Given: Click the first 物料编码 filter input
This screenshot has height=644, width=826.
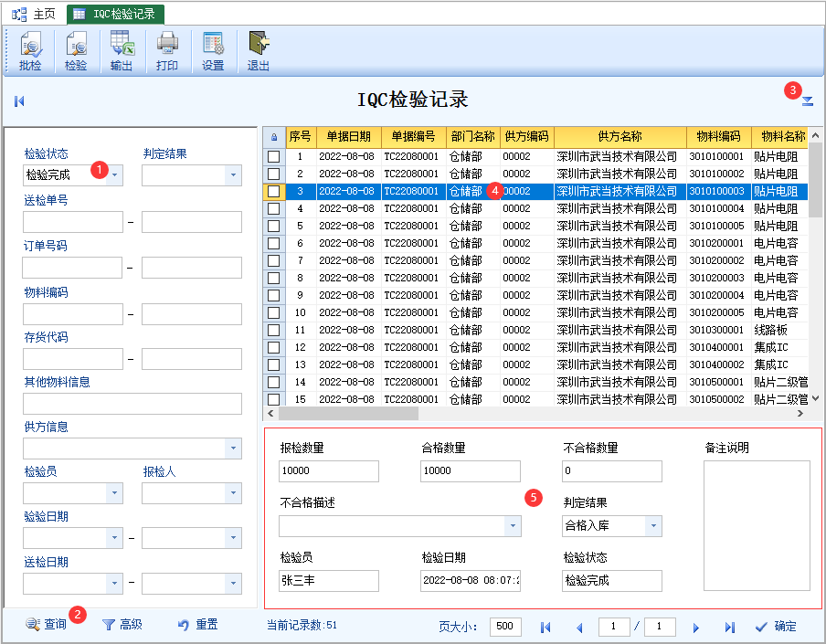Looking at the screenshot, I should tap(73, 314).
